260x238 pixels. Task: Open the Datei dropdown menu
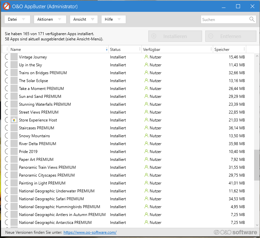pyautogui.click(x=17, y=19)
